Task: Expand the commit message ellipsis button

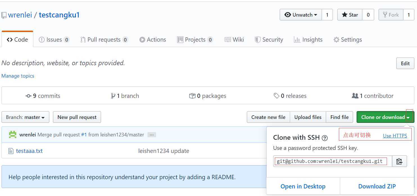Action: pyautogui.click(x=151, y=135)
